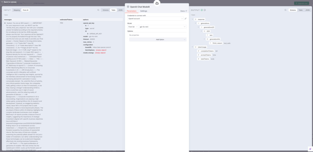313x152 pixels.
Task: Click the OpenAI logo beside node title
Action: [128, 6]
